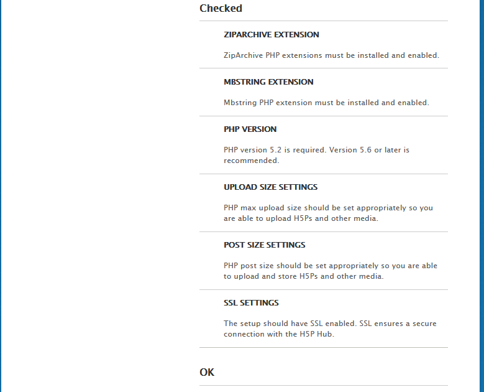Select the Post Size Settings title
Screen dimensions: 484x392
(265, 245)
